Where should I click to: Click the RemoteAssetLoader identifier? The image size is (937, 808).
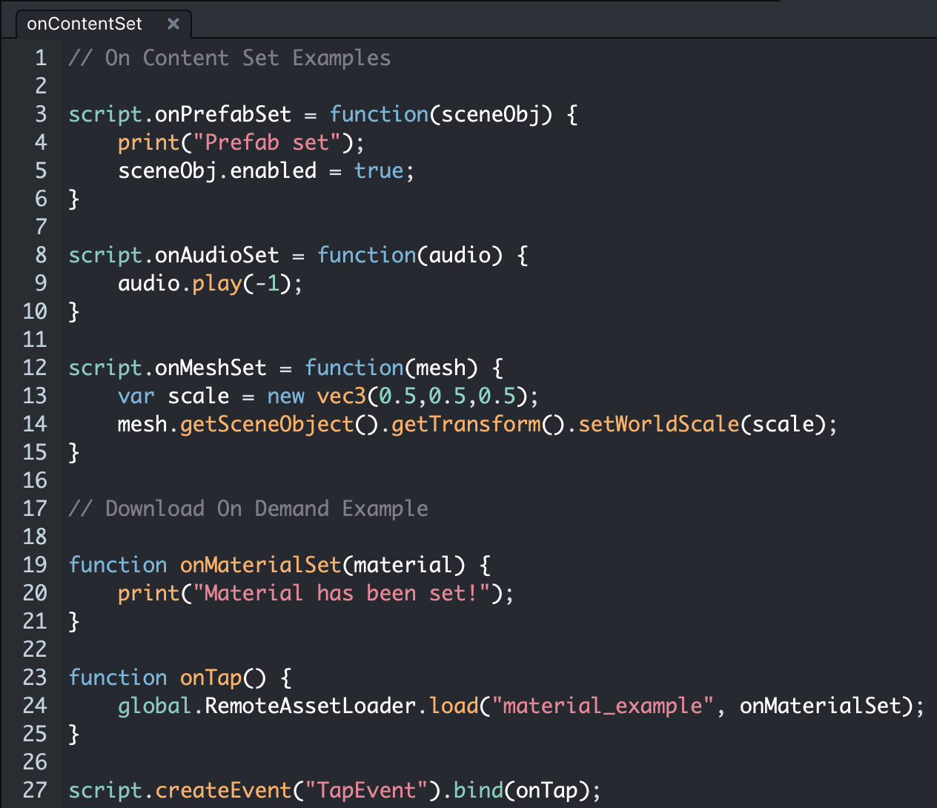coord(310,706)
